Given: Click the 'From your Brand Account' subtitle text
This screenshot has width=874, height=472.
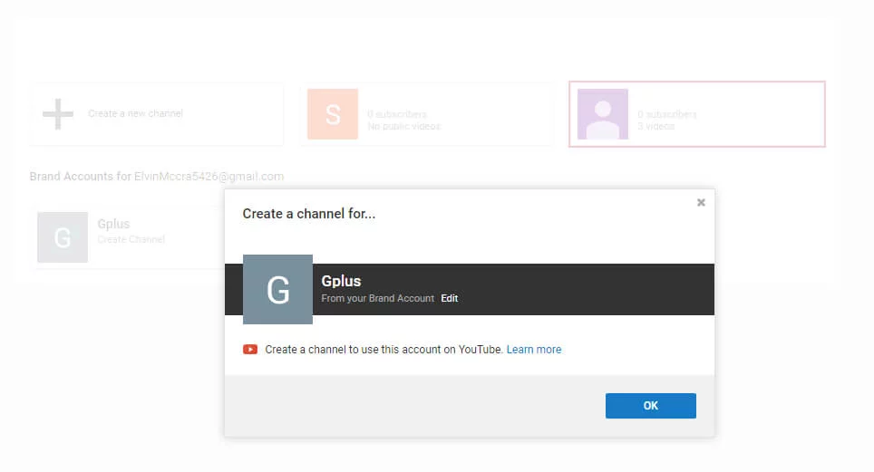Looking at the screenshot, I should point(378,298).
